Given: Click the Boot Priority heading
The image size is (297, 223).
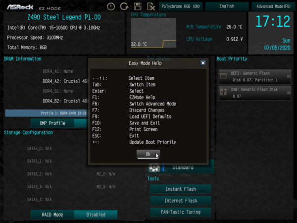Looking at the screenshot, I should (x=232, y=59).
